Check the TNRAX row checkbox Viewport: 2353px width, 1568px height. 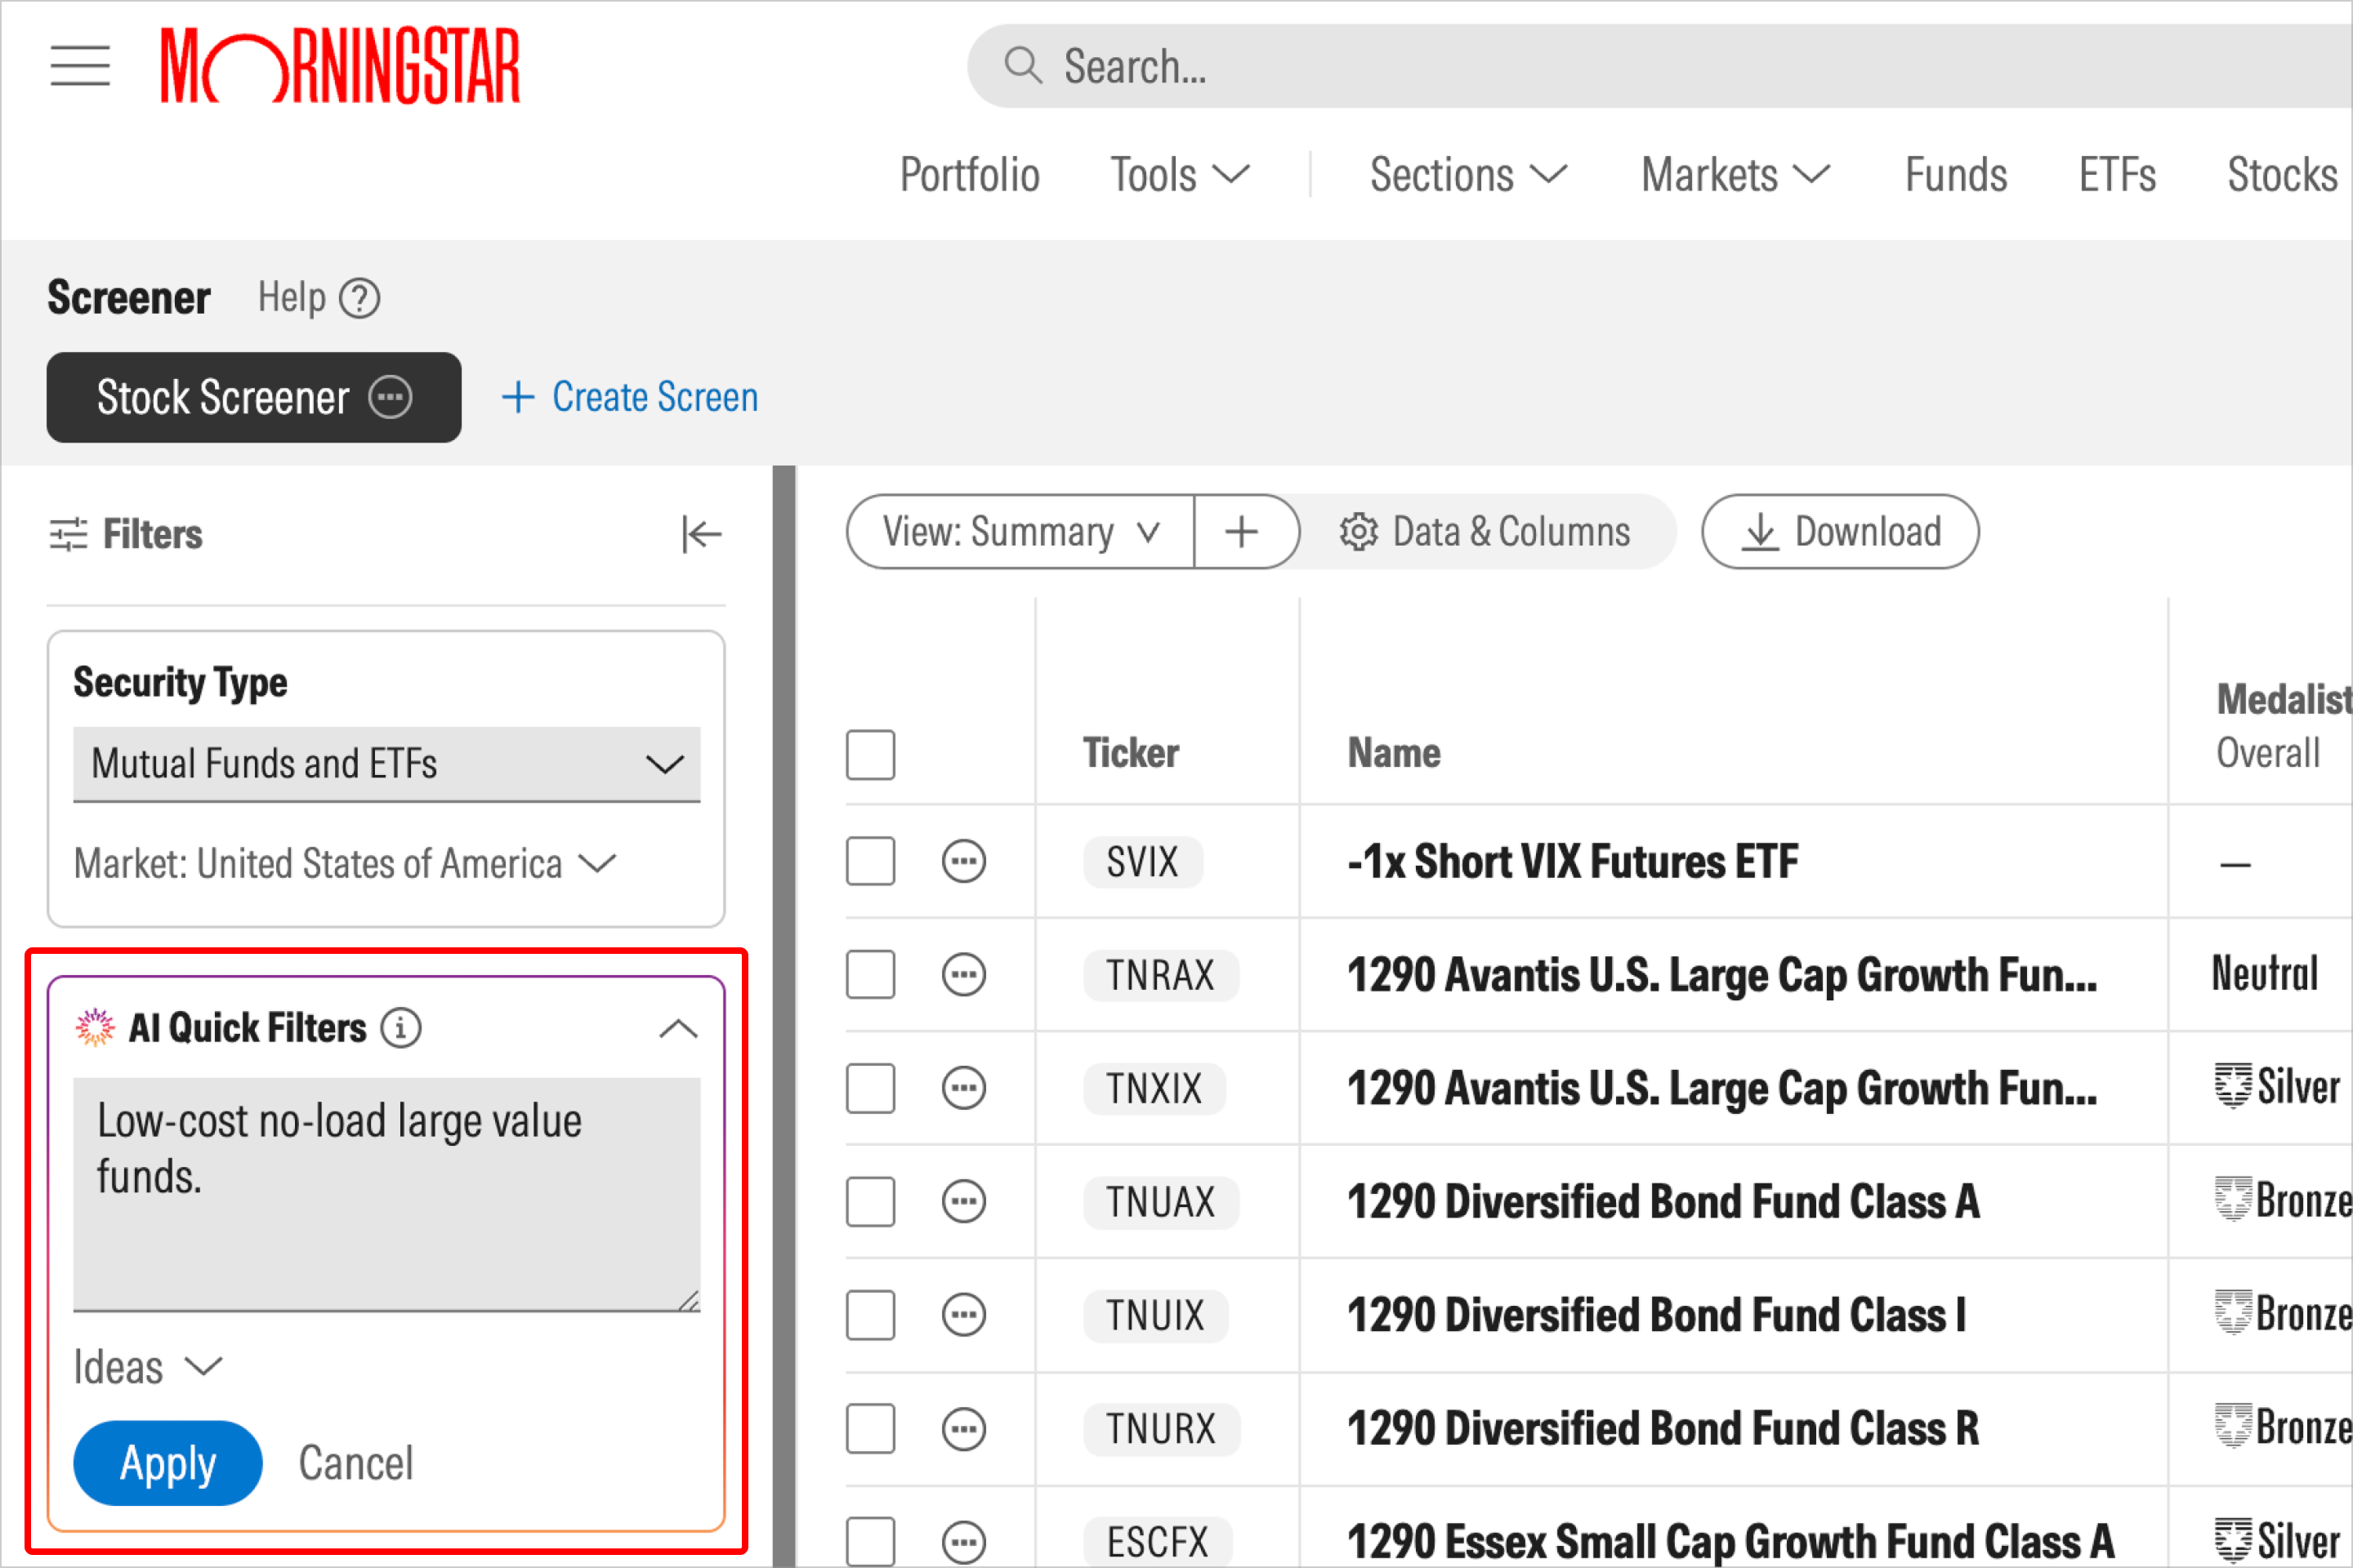[870, 975]
